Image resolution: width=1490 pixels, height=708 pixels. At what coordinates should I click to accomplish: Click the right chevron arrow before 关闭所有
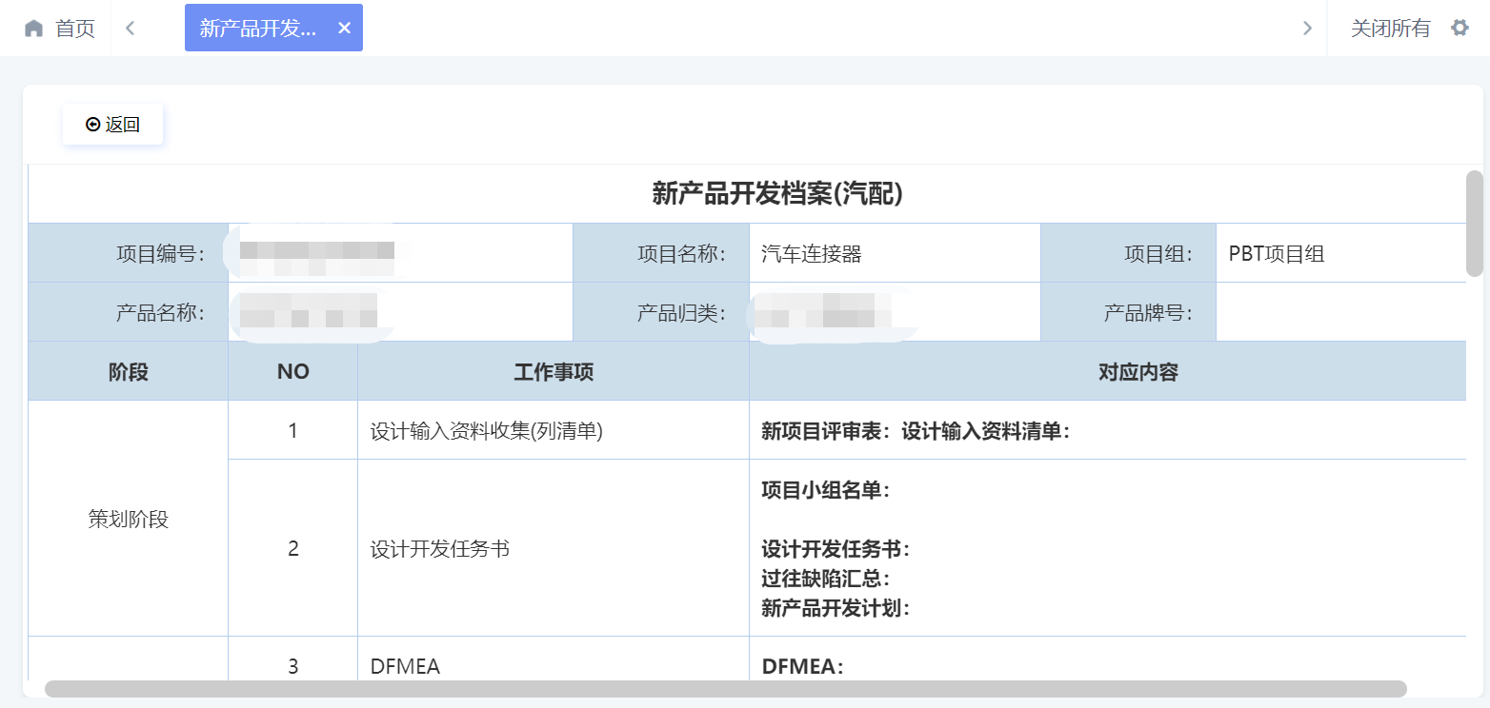click(x=1306, y=28)
